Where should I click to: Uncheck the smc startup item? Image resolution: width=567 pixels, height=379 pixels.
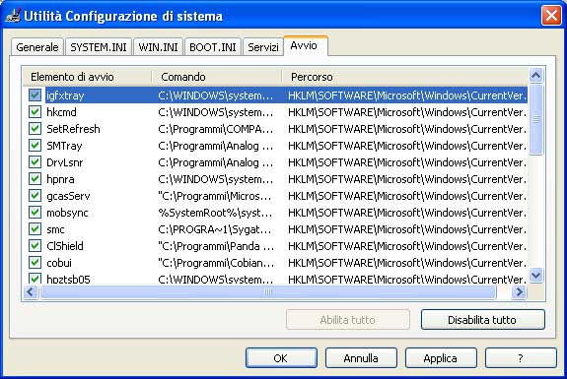pyautogui.click(x=35, y=229)
